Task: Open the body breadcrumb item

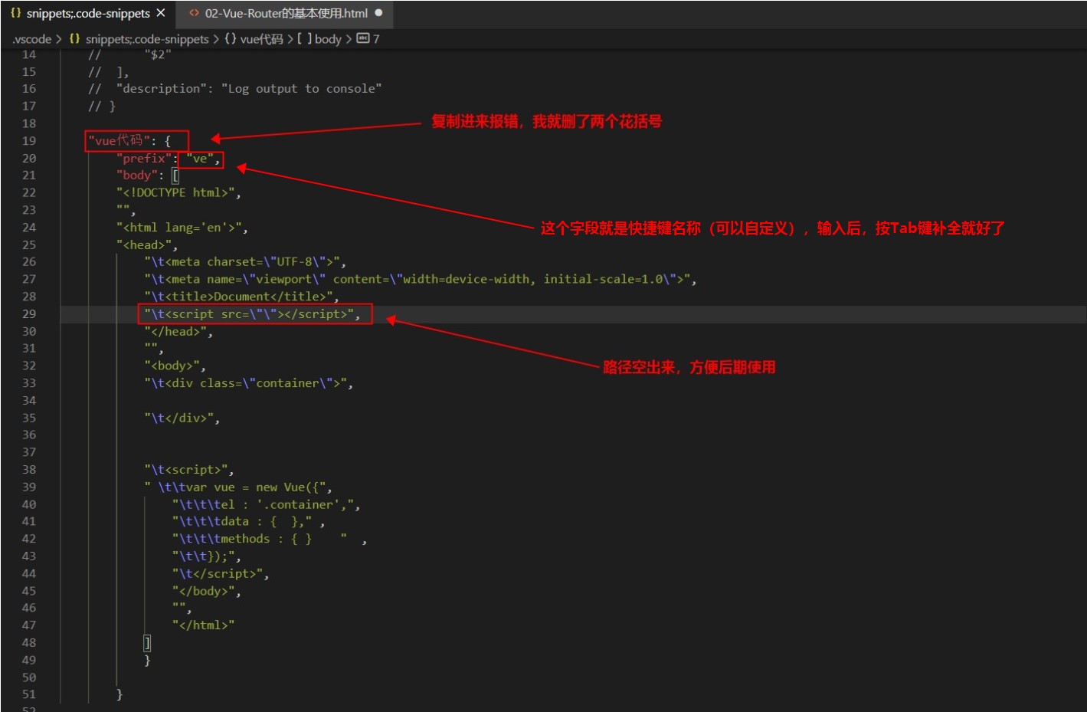Action: tap(328, 39)
